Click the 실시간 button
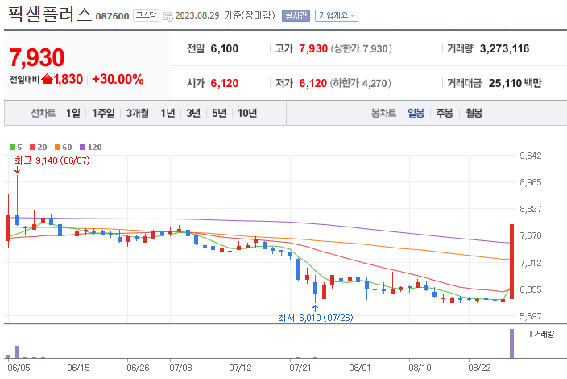This screenshot has width=567, height=379. pyautogui.click(x=296, y=15)
